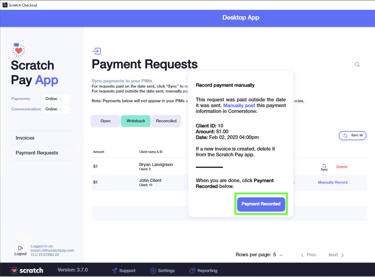Click the TLC TESTING #2 label
Viewport: 375px width, 277px height.
tap(45, 255)
